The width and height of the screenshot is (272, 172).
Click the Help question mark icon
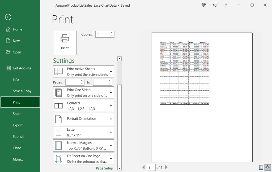(226, 5)
